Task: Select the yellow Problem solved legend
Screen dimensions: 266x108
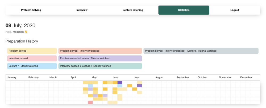Action: pyautogui.click(x=32, y=51)
